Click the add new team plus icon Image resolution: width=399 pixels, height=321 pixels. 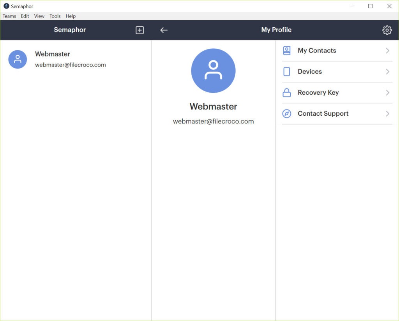click(139, 30)
